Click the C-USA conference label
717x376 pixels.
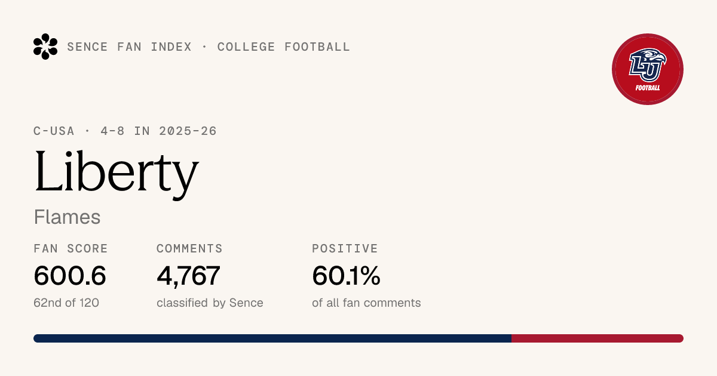coord(55,131)
